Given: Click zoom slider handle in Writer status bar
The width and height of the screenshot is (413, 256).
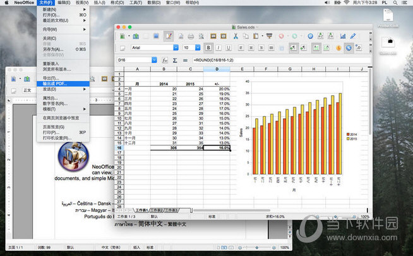Looking at the screenshot, I should coord(257,248).
